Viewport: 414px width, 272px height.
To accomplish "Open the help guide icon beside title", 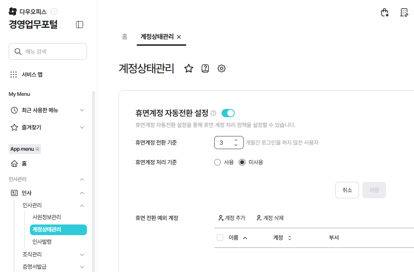I will (x=205, y=68).
